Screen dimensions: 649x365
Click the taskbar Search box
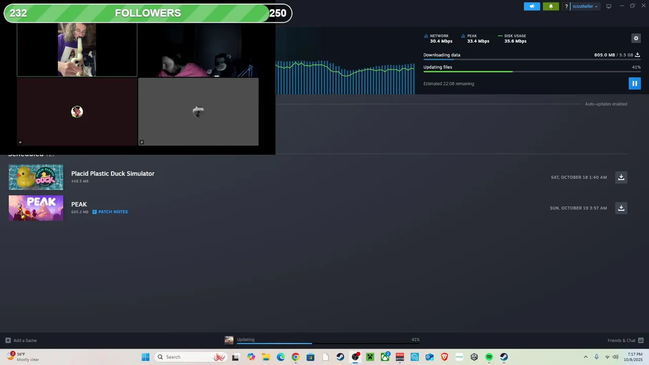191,357
